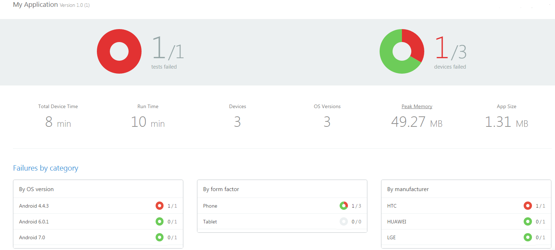555x250 pixels.
Task: Click the By manufacturer card header
Action: 466,189
